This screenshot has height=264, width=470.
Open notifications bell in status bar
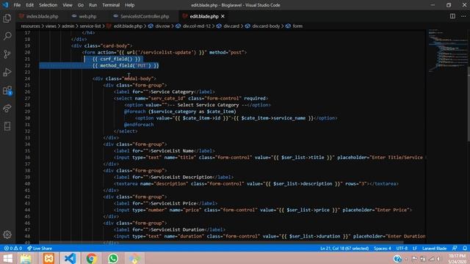click(465, 249)
